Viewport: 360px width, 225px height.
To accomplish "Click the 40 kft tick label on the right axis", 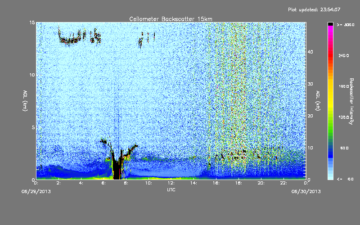I will 310,52.
